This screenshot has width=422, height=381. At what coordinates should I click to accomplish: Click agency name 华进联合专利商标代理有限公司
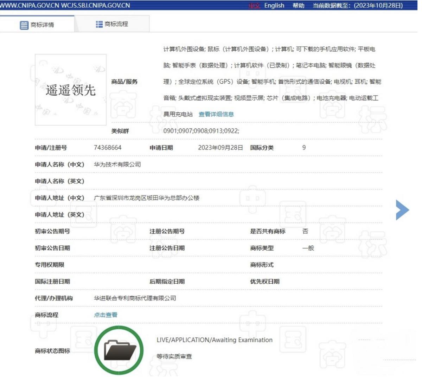(x=135, y=298)
